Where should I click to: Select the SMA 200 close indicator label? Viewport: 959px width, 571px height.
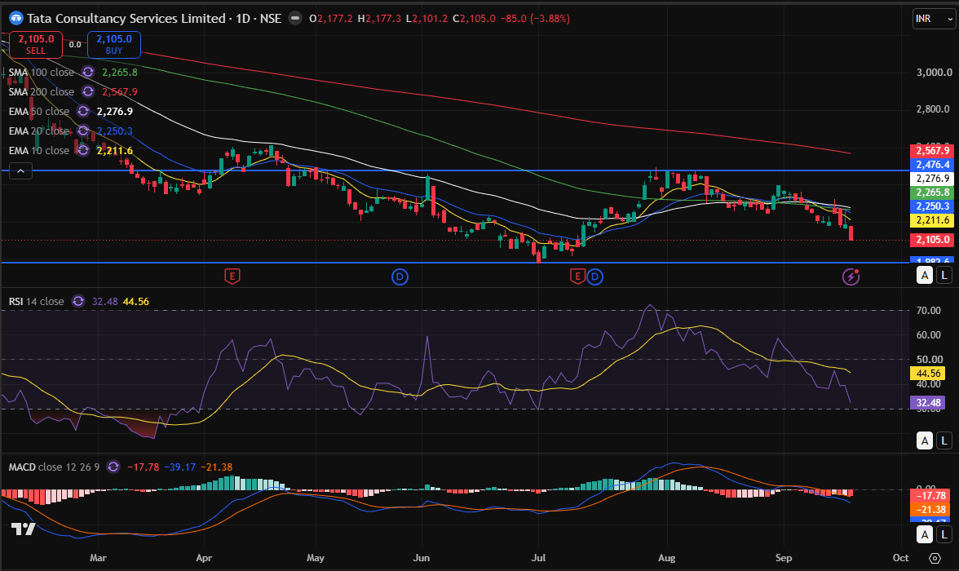(41, 92)
